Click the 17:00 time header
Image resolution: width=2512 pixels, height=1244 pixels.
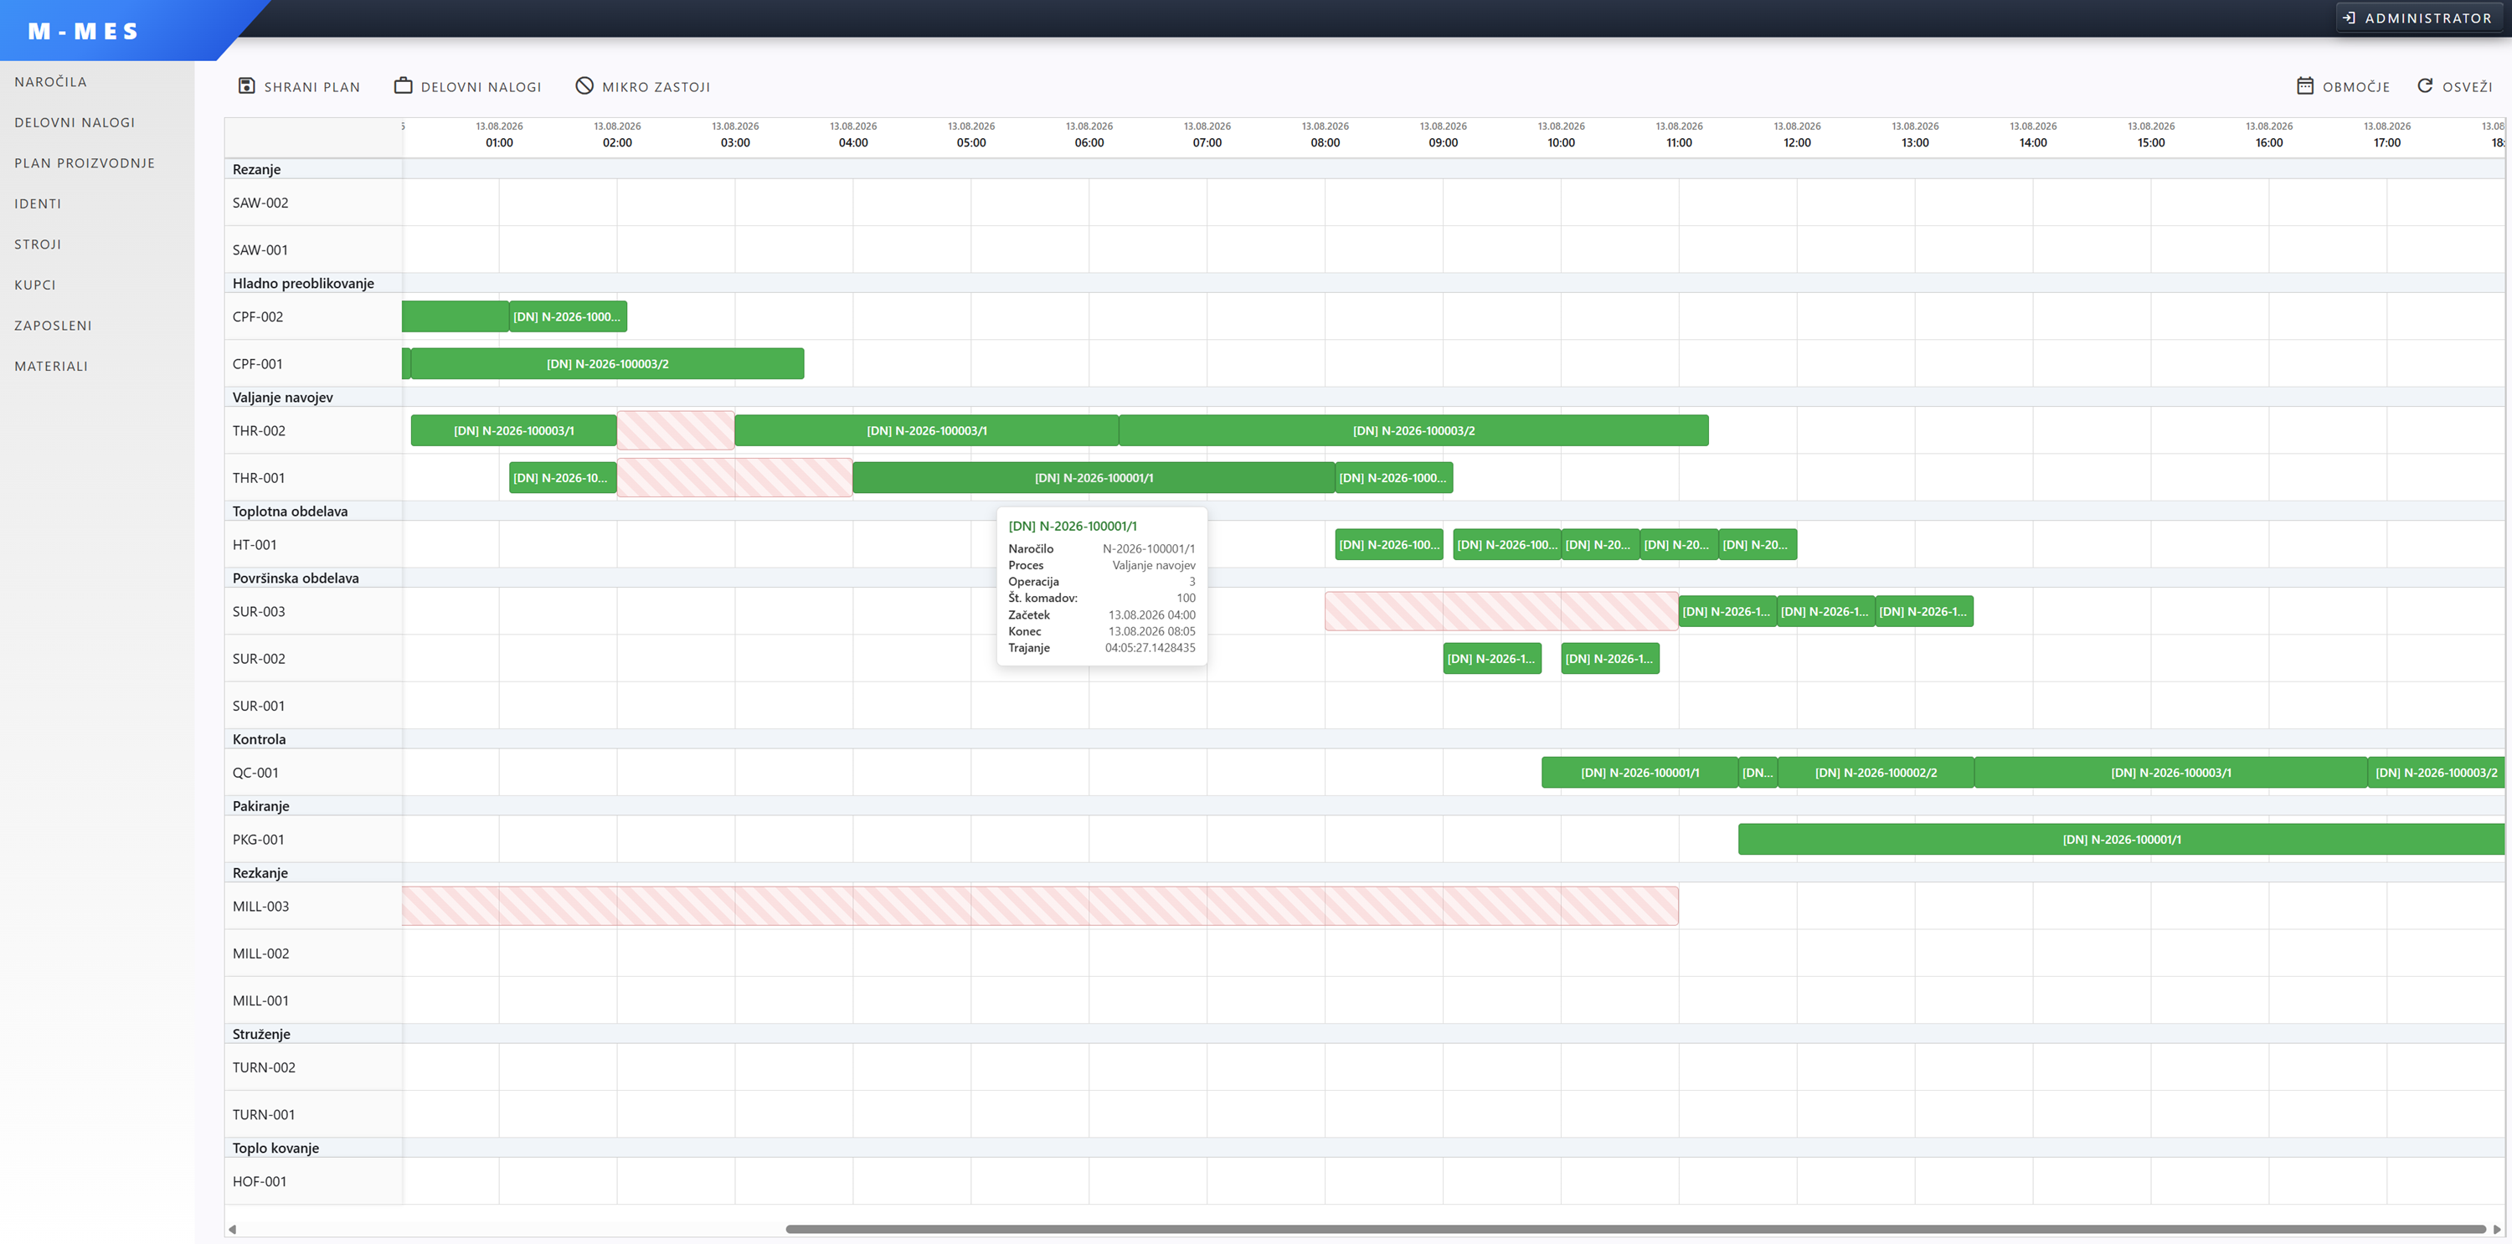pyautogui.click(x=2387, y=142)
